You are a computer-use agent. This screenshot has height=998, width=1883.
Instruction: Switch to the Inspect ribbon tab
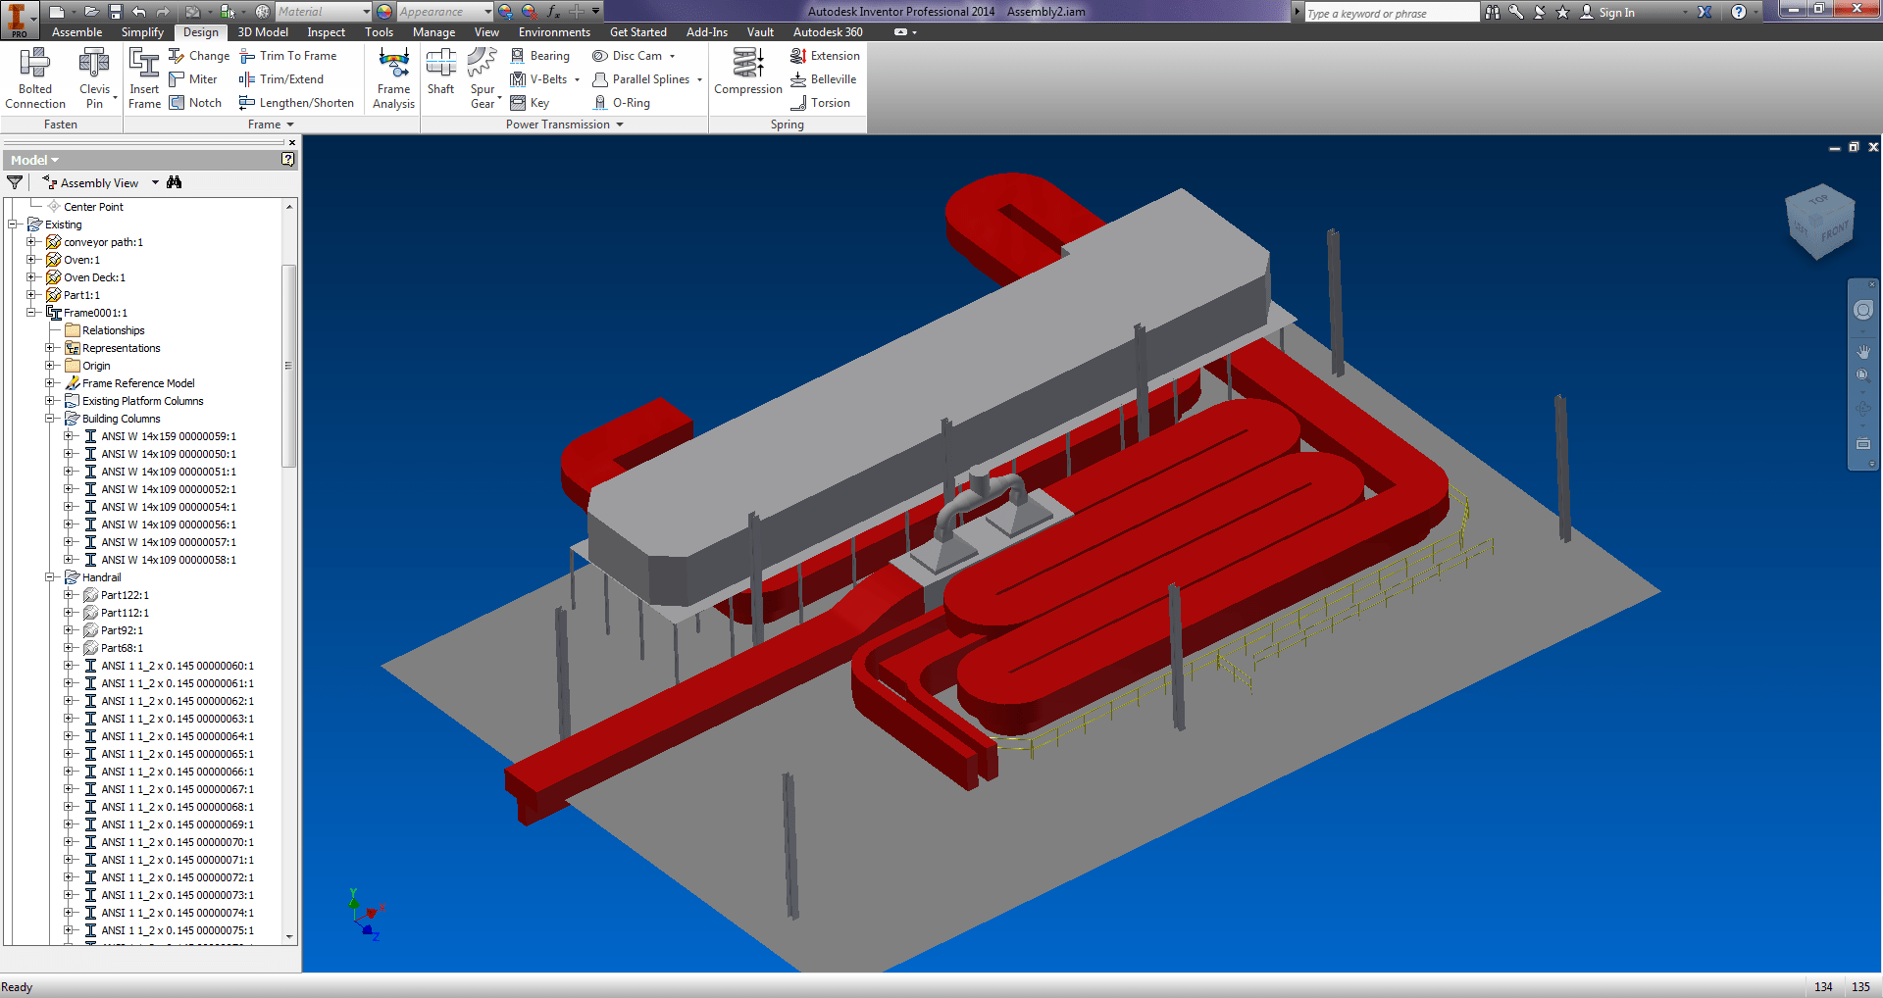[x=326, y=31]
